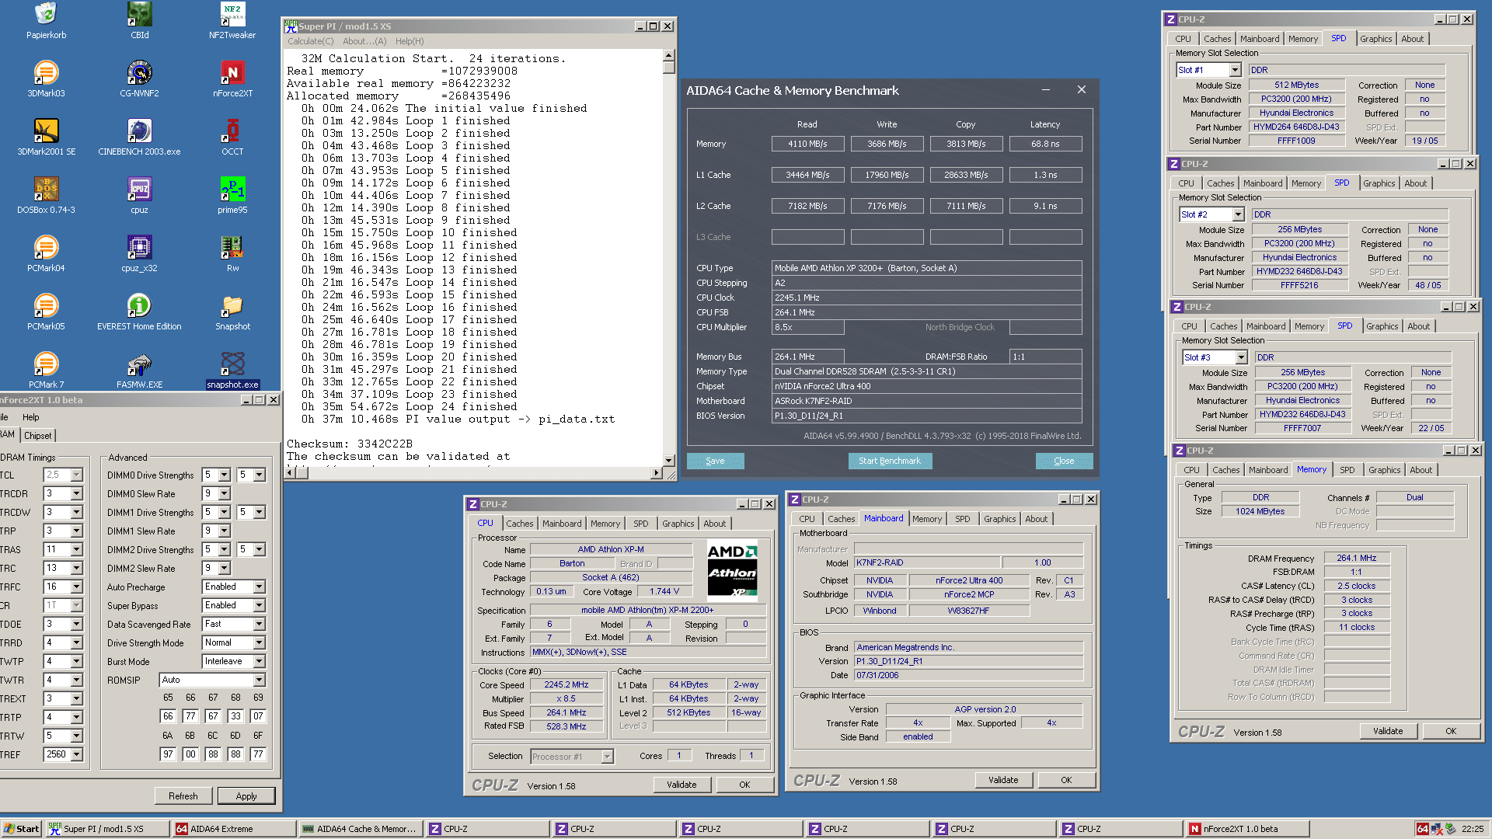Viewport: 1492px width, 839px height.
Task: Launch the NF2Tweaker desktop icon
Action: pyautogui.click(x=232, y=21)
